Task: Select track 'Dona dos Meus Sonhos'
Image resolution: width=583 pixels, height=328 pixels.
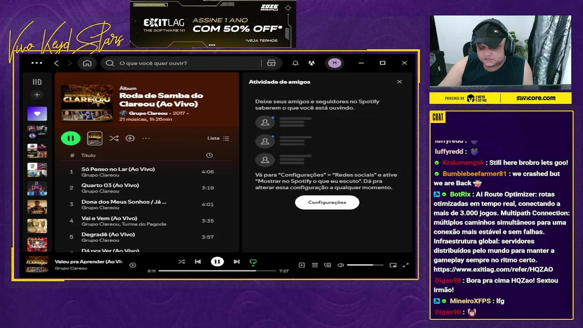Action: pyautogui.click(x=147, y=204)
